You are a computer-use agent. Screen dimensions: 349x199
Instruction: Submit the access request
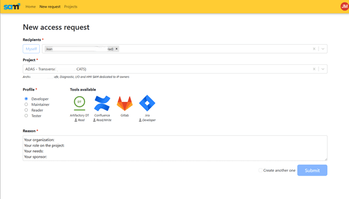312,170
